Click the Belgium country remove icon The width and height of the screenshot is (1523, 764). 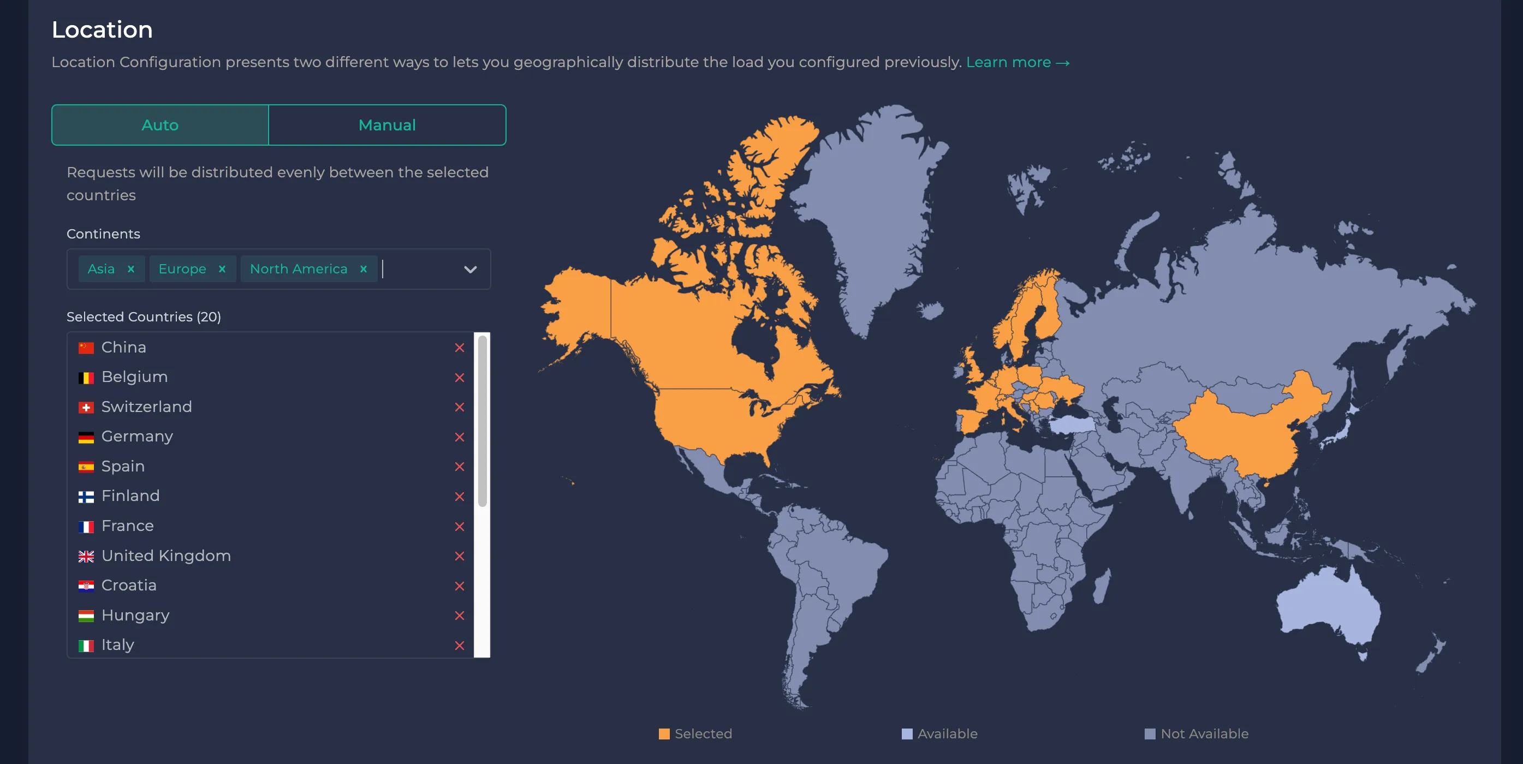[x=460, y=377]
